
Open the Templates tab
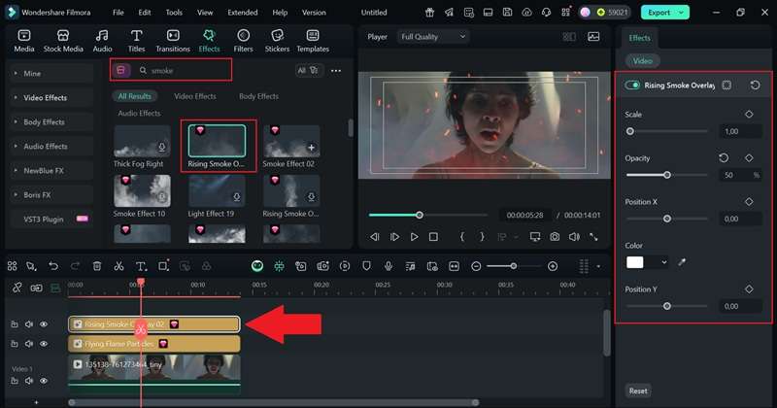pyautogui.click(x=313, y=41)
